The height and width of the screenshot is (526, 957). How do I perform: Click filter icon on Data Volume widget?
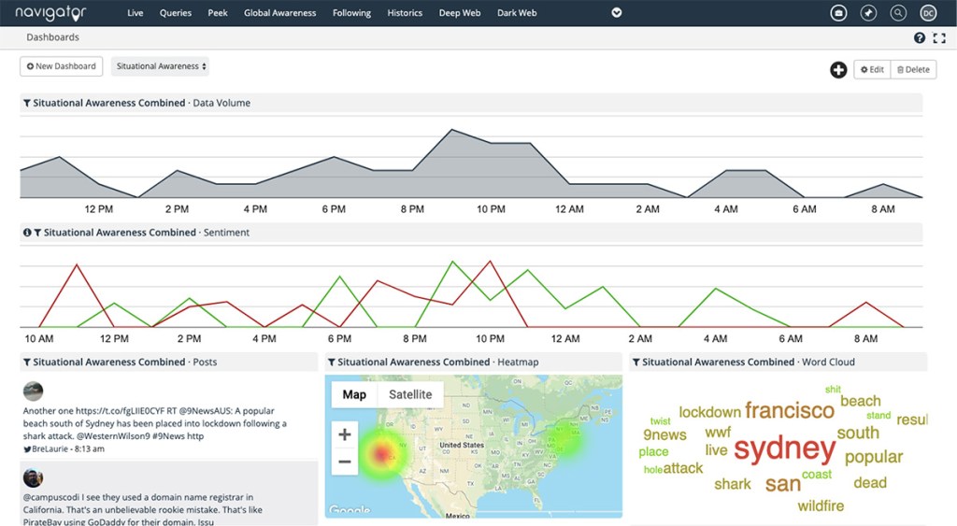pos(27,103)
